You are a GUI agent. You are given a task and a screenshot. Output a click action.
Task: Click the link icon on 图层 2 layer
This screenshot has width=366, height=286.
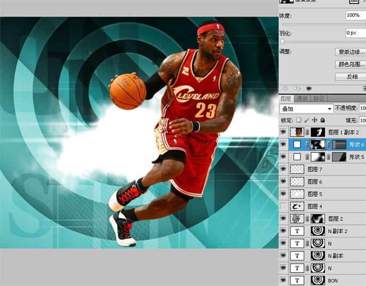click(307, 218)
